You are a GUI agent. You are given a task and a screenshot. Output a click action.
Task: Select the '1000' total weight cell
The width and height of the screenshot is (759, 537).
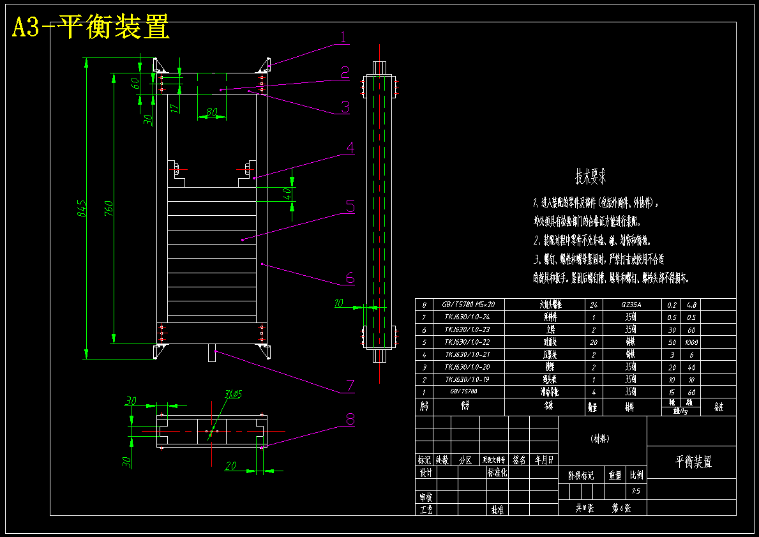click(x=690, y=342)
